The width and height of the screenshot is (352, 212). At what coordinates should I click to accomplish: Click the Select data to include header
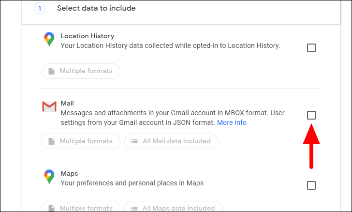click(x=96, y=8)
